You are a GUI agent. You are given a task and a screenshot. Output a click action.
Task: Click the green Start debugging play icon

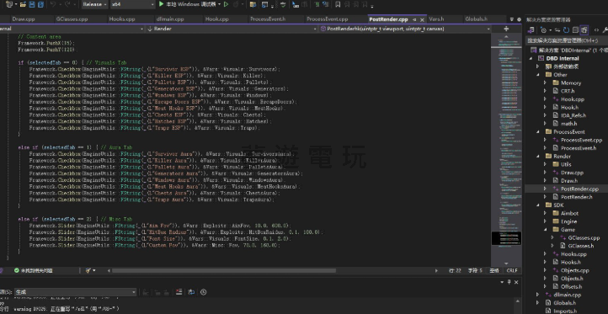pyautogui.click(x=162, y=4)
